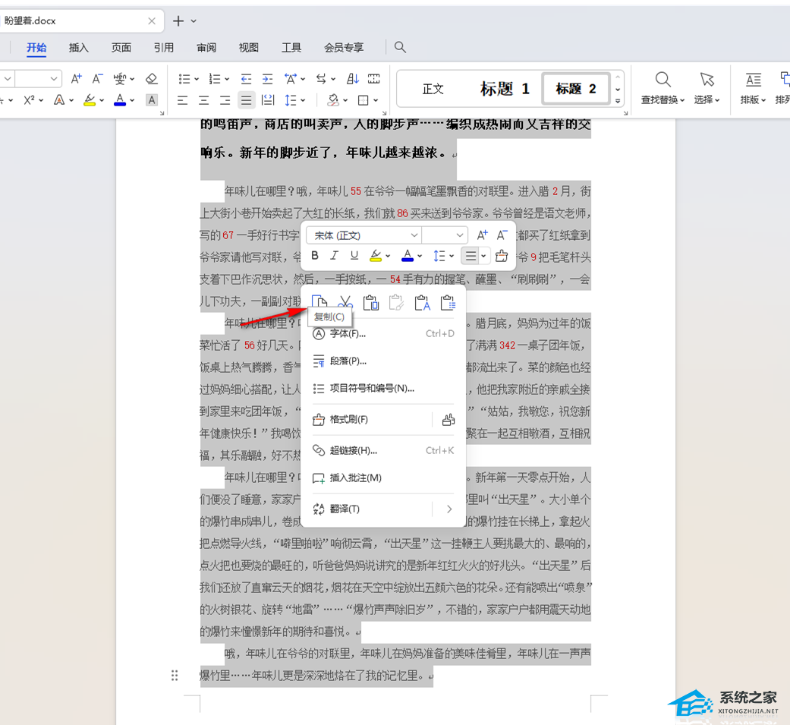
Task: Click the show/hide marks dashed-box icon
Action: pos(374,79)
